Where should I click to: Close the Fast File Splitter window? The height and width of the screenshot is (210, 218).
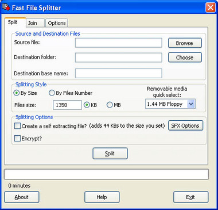point(211,7)
